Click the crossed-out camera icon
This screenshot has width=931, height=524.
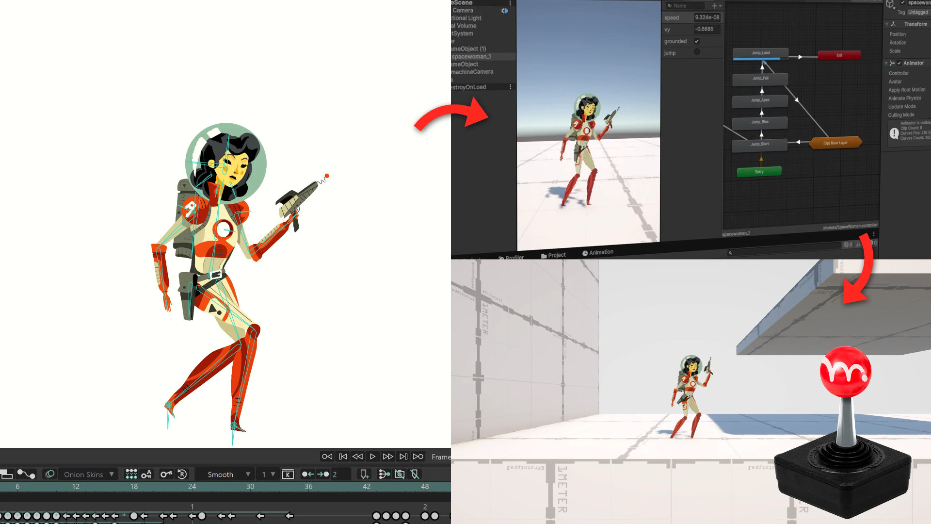pyautogui.click(x=400, y=474)
